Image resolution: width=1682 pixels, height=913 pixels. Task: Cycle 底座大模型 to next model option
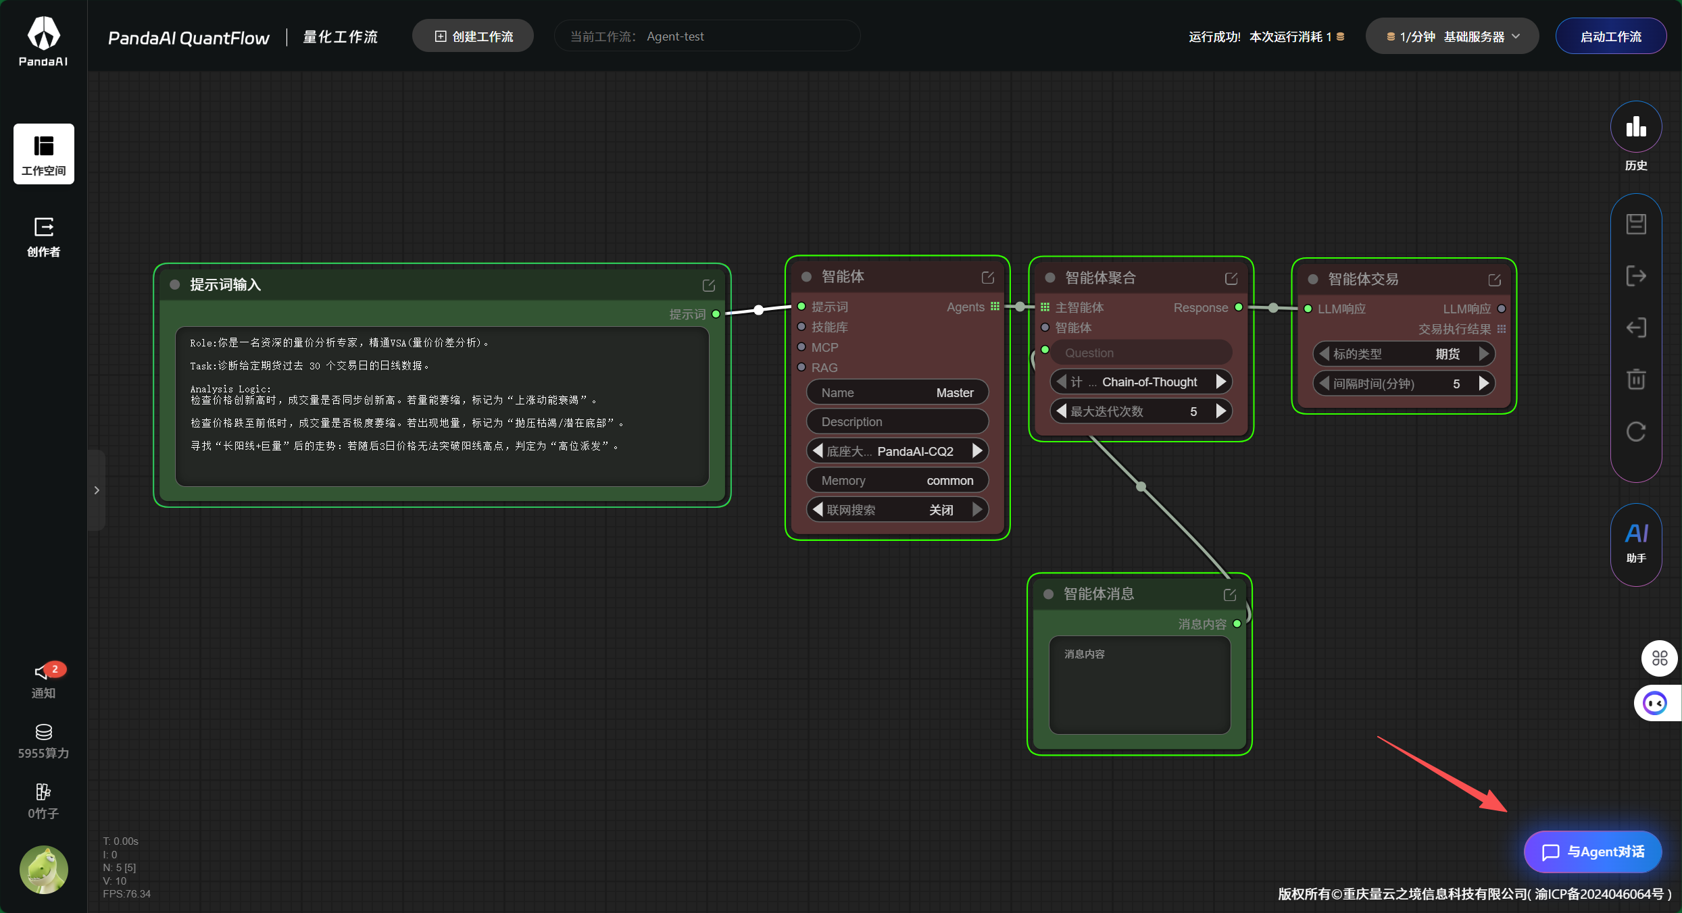(x=976, y=450)
